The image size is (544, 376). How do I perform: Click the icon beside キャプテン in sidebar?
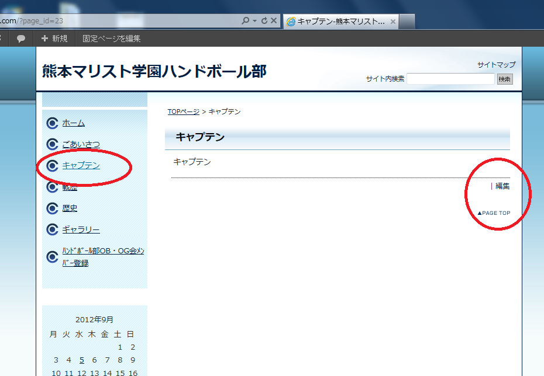(x=53, y=165)
